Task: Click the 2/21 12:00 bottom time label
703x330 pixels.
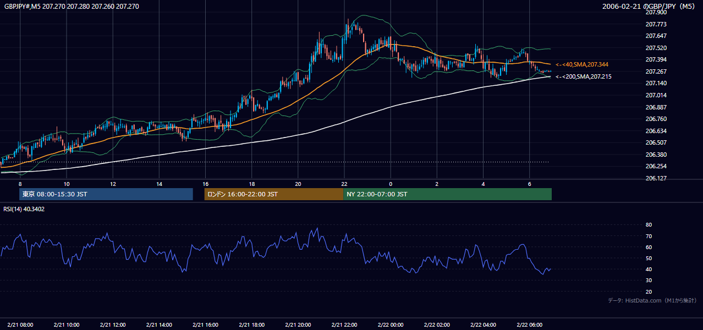Action: click(x=112, y=324)
